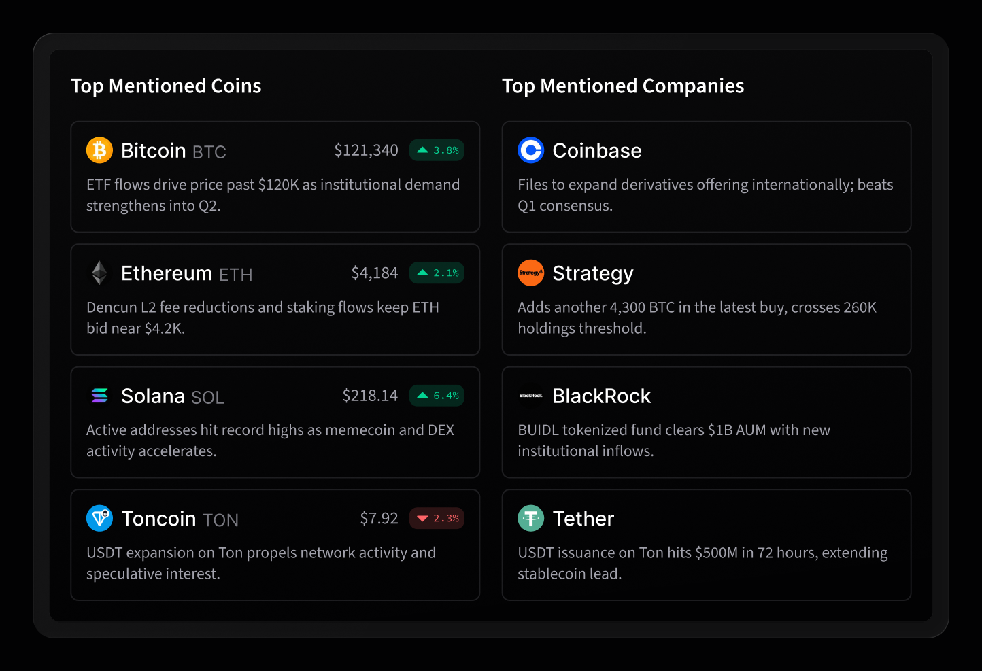Click Toncoin's red 2.3% change badge

coord(437,518)
